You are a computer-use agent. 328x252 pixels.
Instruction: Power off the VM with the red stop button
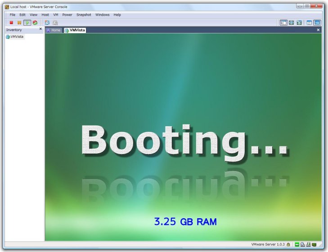pos(11,23)
